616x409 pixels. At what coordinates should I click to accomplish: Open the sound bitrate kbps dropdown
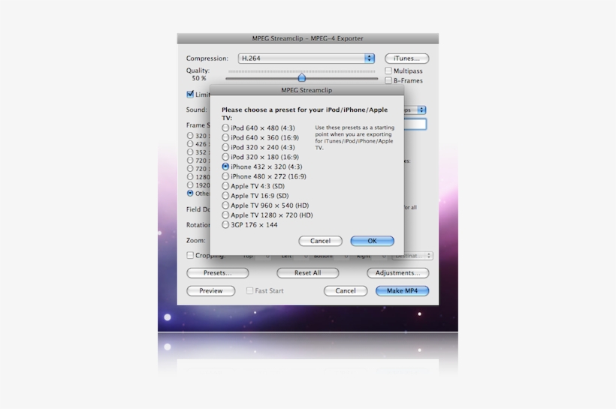415,110
